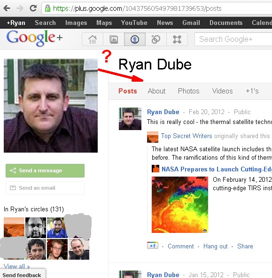Viewport: 272px width, 278px height.
Task: Click the Send a message button
Action: click(45, 170)
